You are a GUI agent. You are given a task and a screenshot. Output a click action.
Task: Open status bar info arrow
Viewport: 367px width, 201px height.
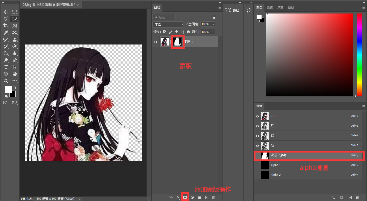click(79, 199)
